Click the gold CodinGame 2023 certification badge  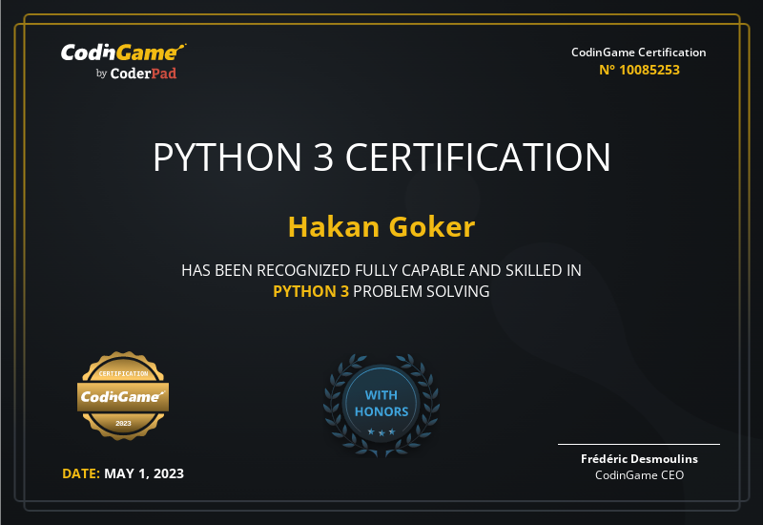coord(123,396)
